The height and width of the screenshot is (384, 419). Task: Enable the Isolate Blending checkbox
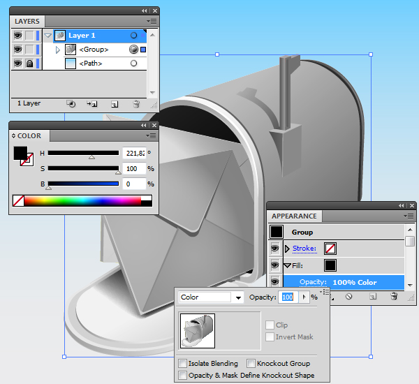(x=183, y=364)
